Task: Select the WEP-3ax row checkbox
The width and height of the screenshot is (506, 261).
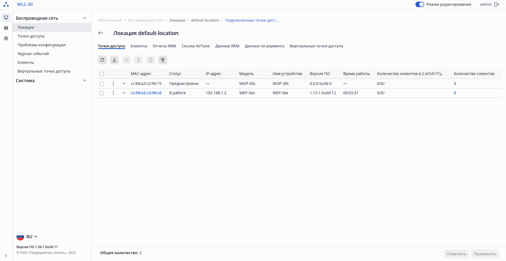Action: (102, 93)
